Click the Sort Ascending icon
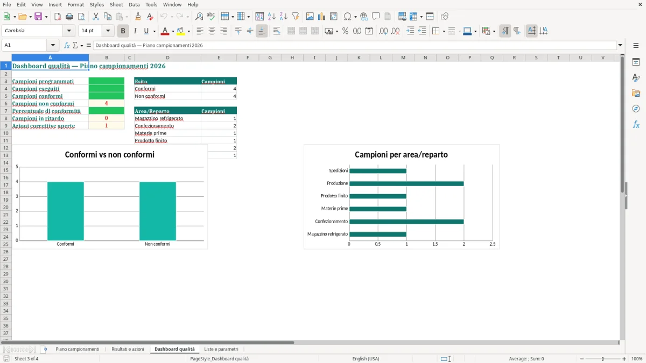 coord(271,17)
